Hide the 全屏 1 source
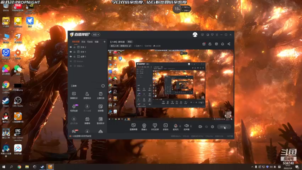The width and height of the screenshot is (302, 170). [x=71, y=56]
